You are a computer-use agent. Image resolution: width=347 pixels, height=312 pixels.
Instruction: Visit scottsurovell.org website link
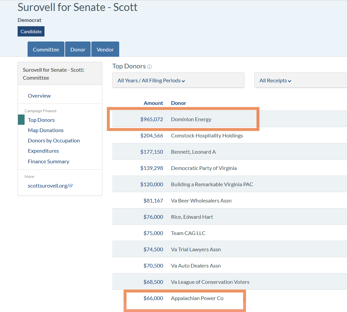(x=48, y=186)
